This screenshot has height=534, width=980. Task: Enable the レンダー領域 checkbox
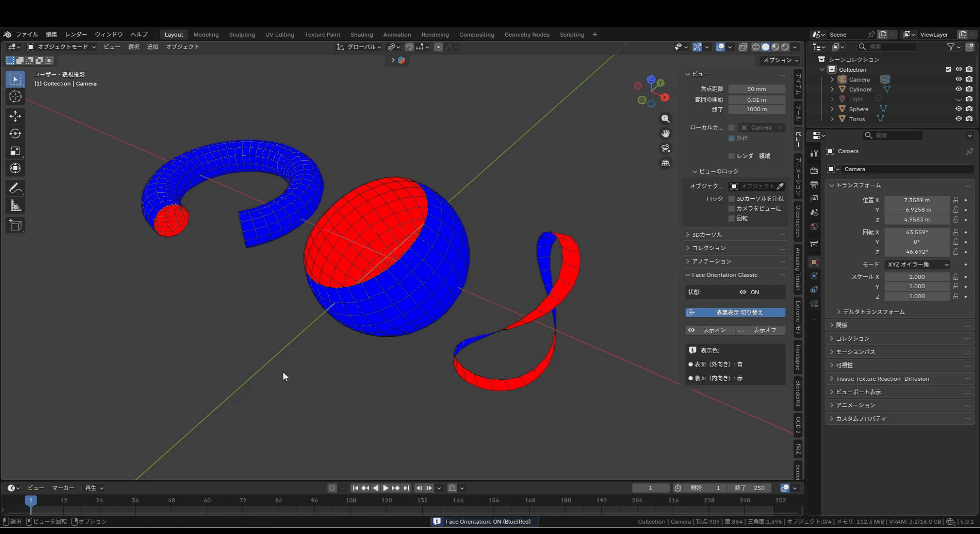pyautogui.click(x=732, y=156)
